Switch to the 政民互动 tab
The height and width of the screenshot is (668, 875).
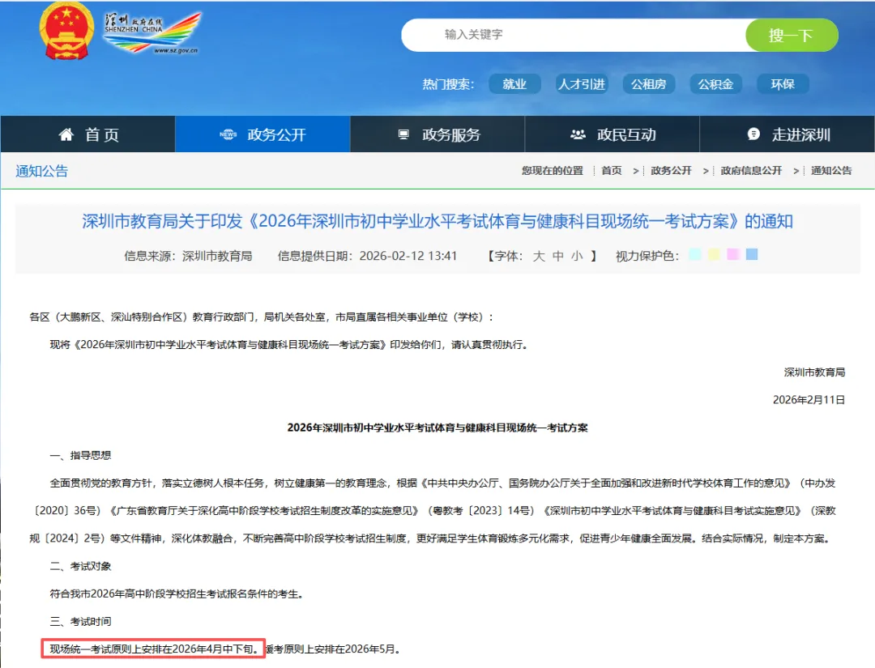pyautogui.click(x=612, y=134)
